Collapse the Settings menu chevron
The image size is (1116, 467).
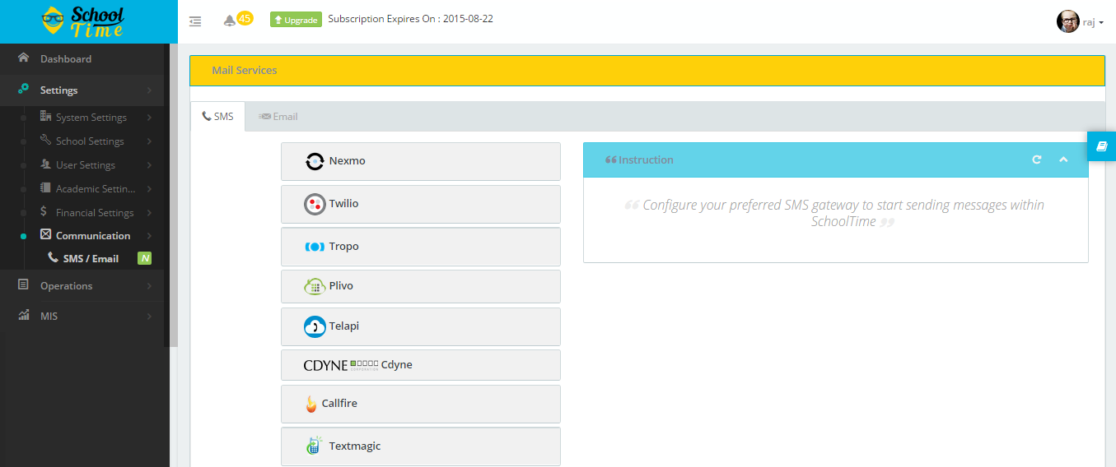149,90
